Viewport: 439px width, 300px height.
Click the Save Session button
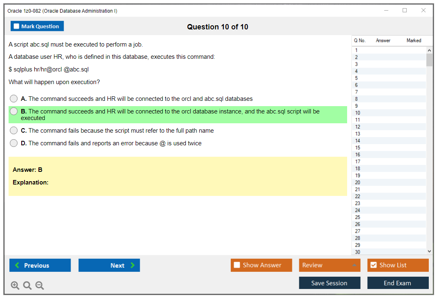pos(330,283)
